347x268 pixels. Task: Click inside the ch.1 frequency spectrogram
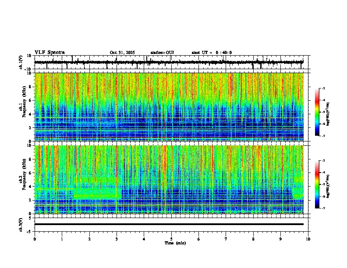(x=169, y=107)
